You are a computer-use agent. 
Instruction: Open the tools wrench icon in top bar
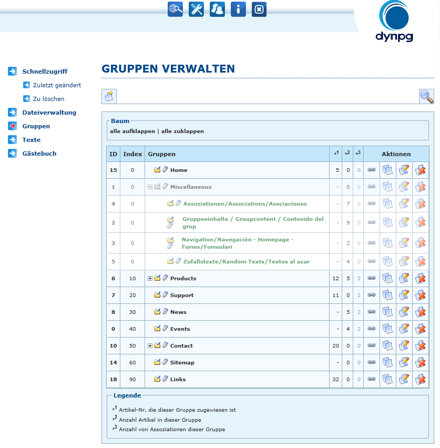tap(196, 9)
